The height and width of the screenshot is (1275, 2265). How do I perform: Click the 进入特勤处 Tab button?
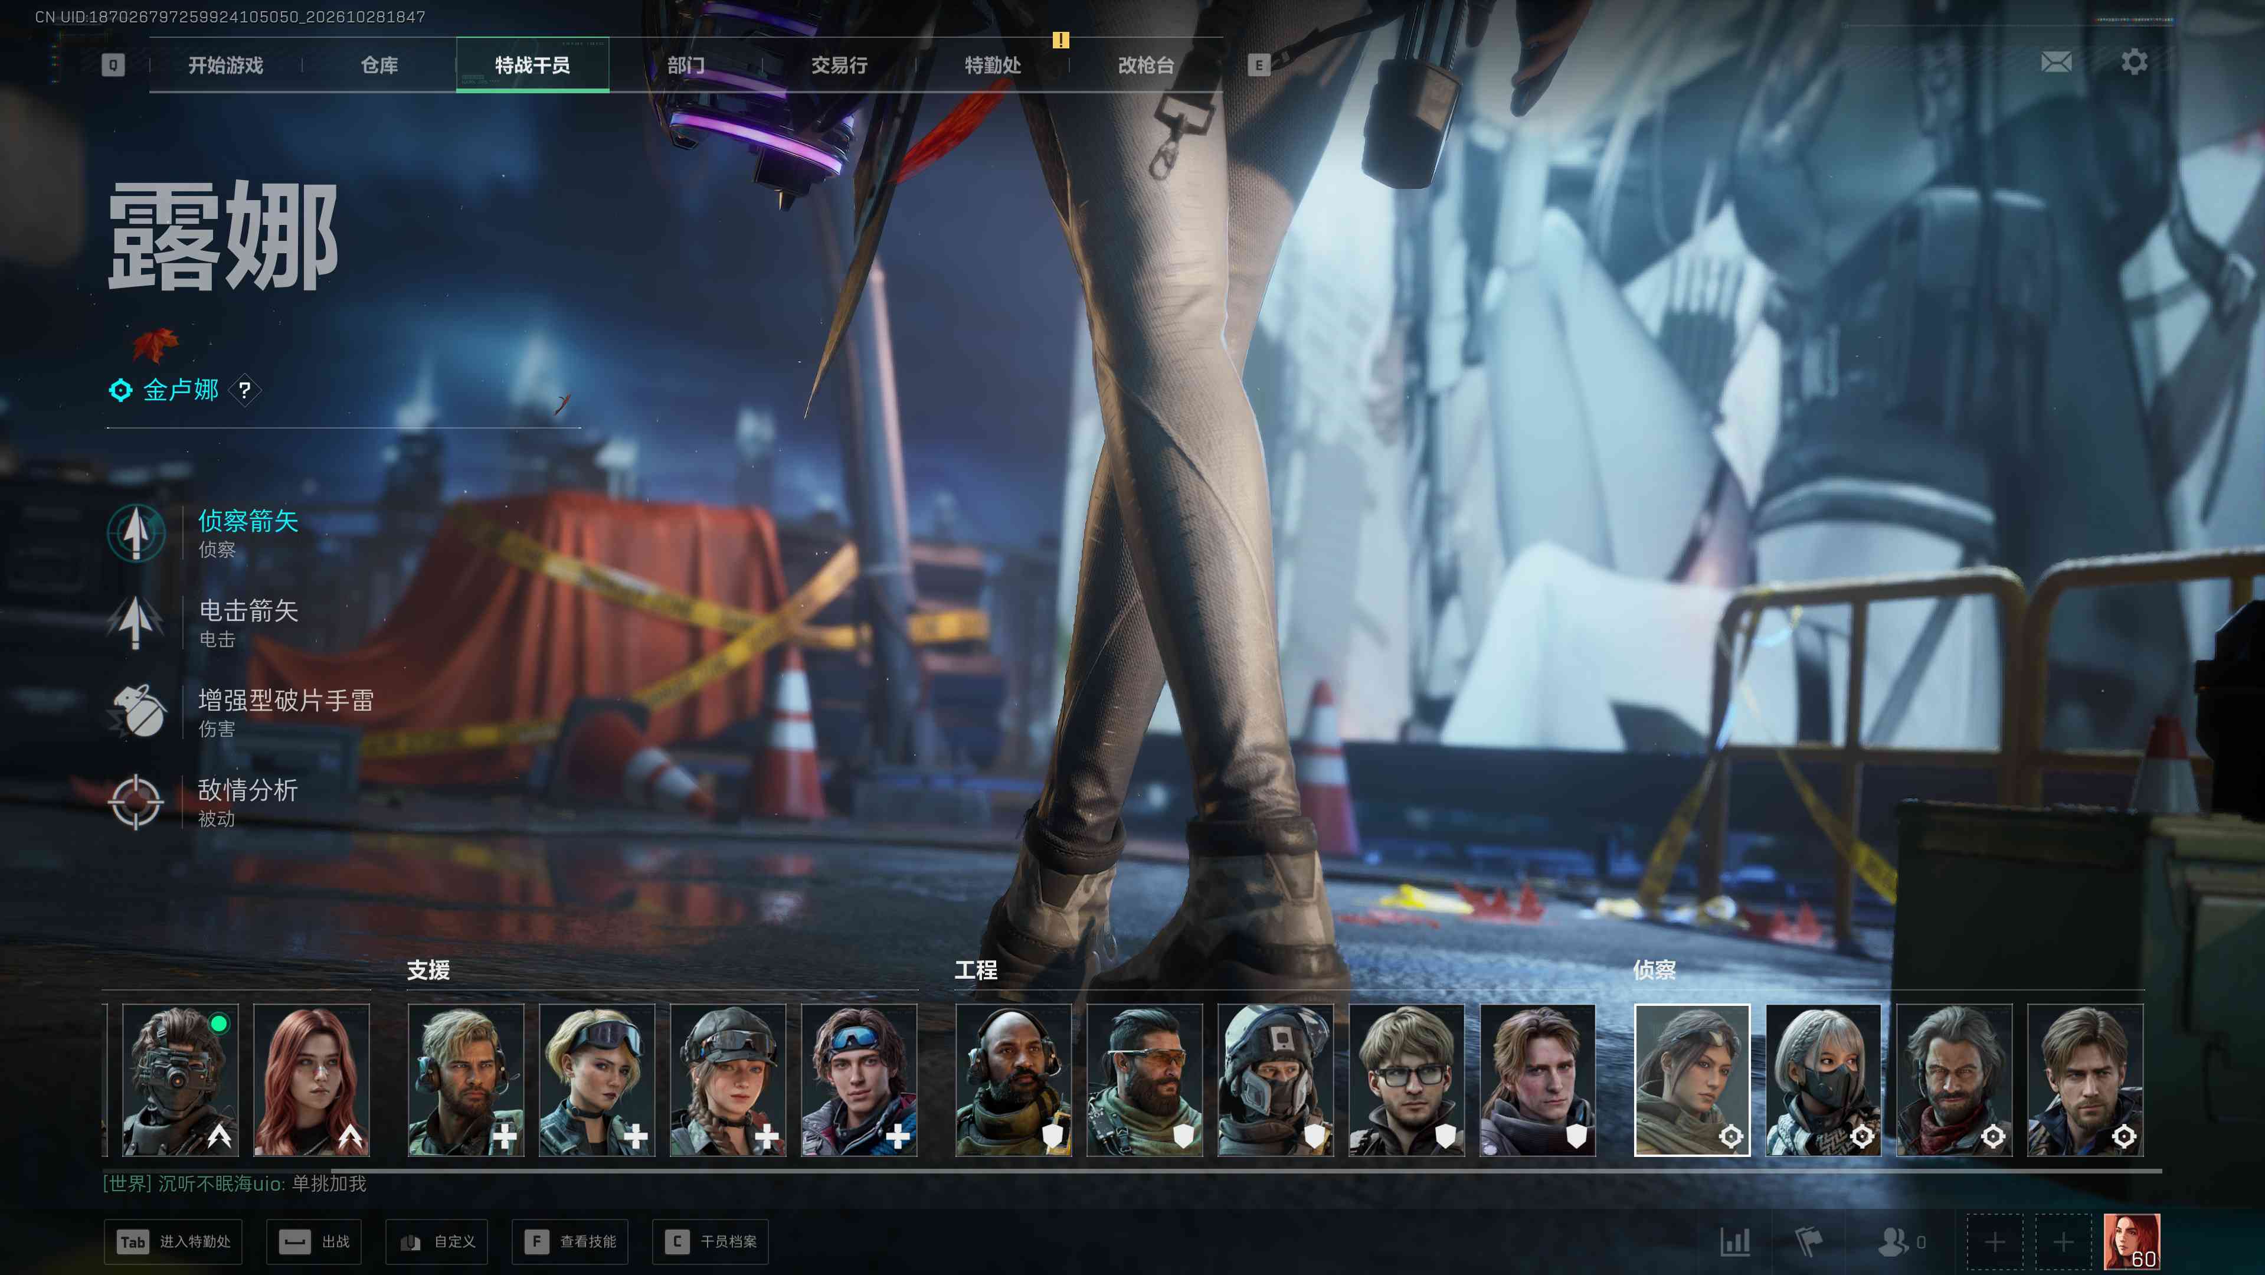click(174, 1241)
